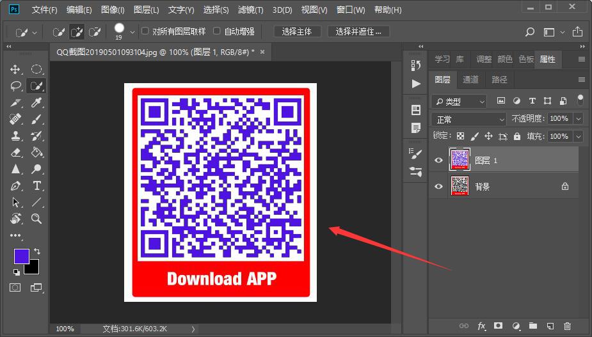Toggle lock transparent pixels
This screenshot has width=592, height=337.
pos(460,136)
